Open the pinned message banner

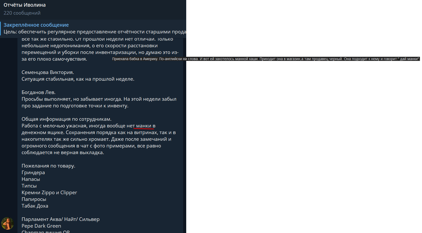click(93, 29)
